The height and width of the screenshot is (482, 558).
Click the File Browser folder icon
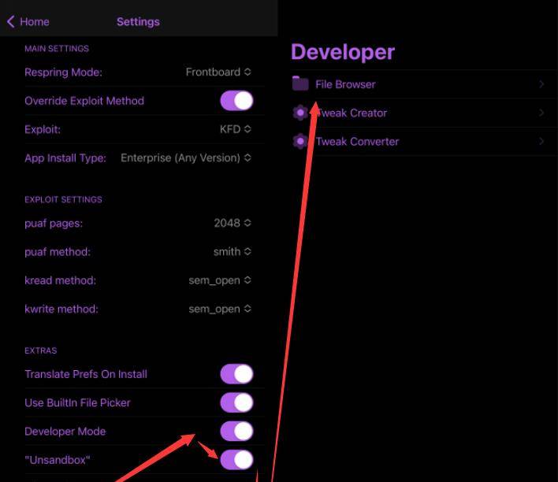click(x=299, y=84)
